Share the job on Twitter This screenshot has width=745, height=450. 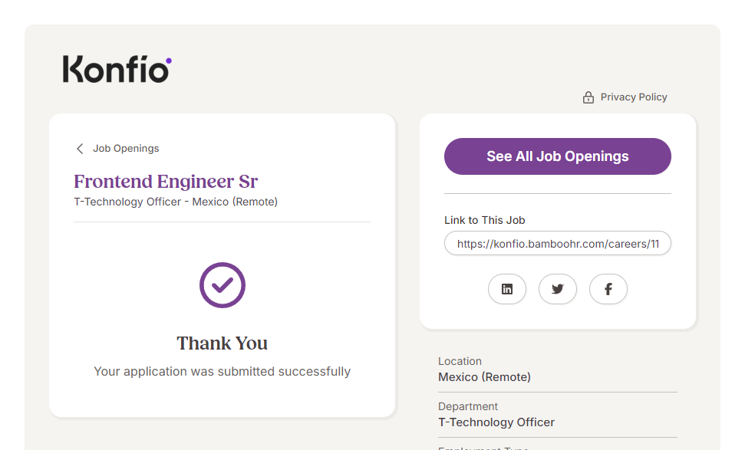[x=558, y=289]
